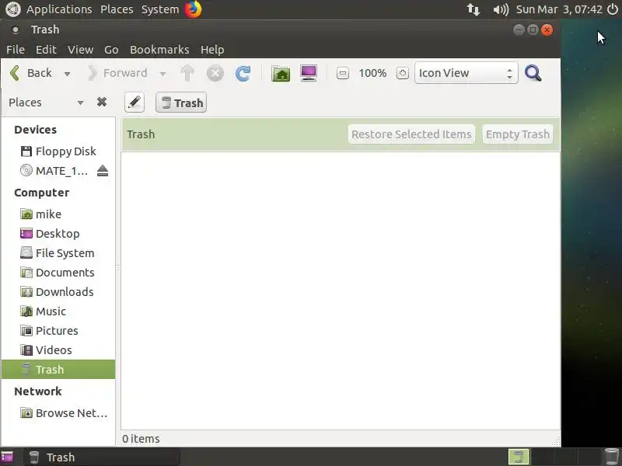Open the Back history dropdown arrow
Viewport: 622px width, 466px height.
67,74
